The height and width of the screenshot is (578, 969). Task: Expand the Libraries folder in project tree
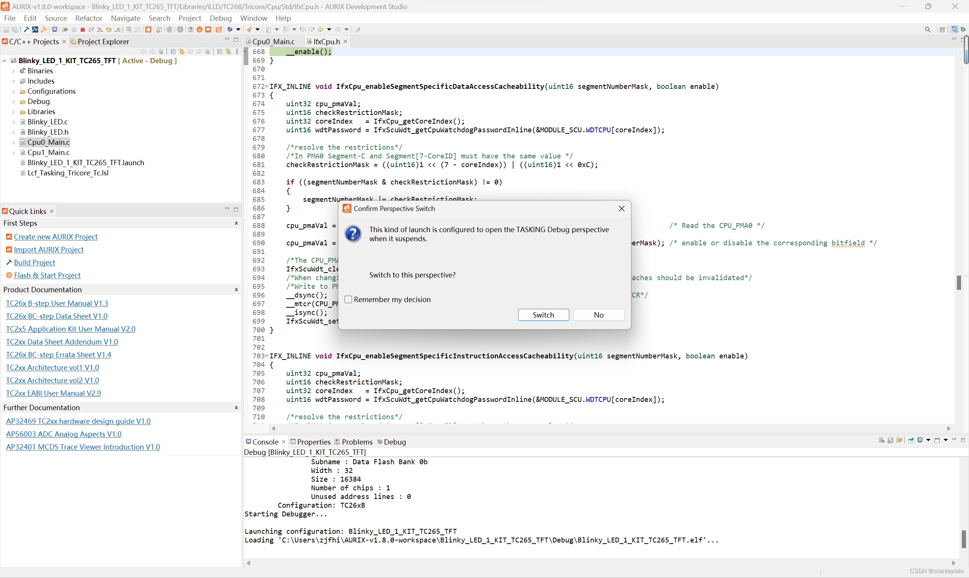pos(13,112)
